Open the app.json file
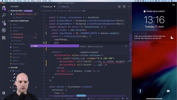This screenshot has height=100, width=177. [x=16, y=57]
